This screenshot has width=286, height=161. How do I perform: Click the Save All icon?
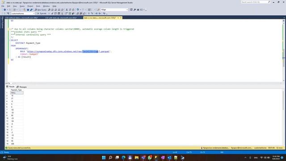coord(31,10)
